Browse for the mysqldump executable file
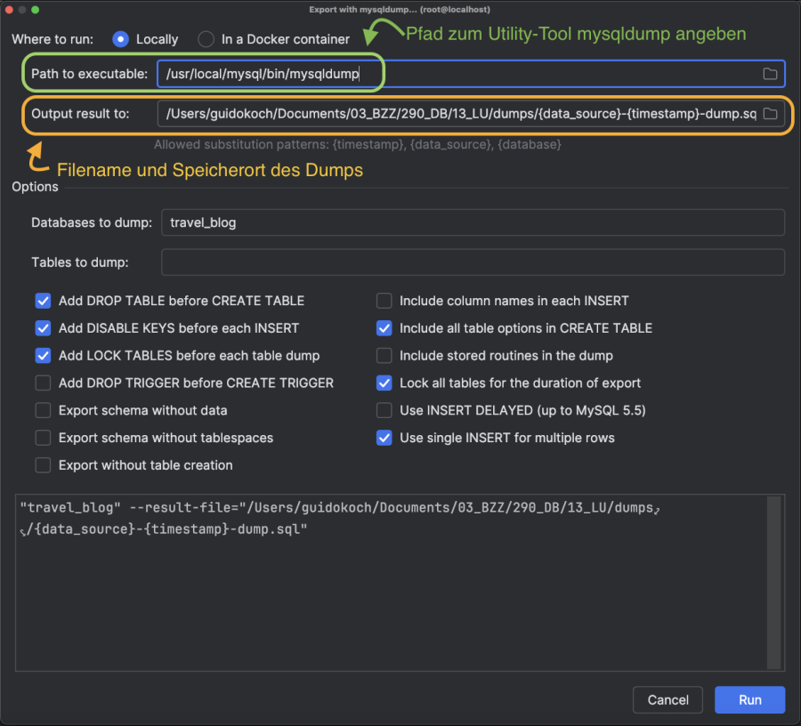801x726 pixels. 770,74
